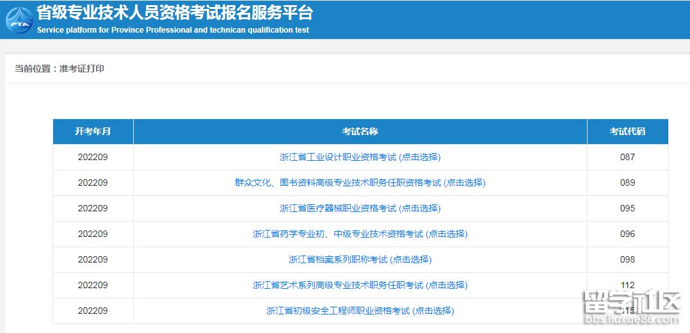This screenshot has width=690, height=333.
Task: Select exam code 098 cell
Action: 627,259
